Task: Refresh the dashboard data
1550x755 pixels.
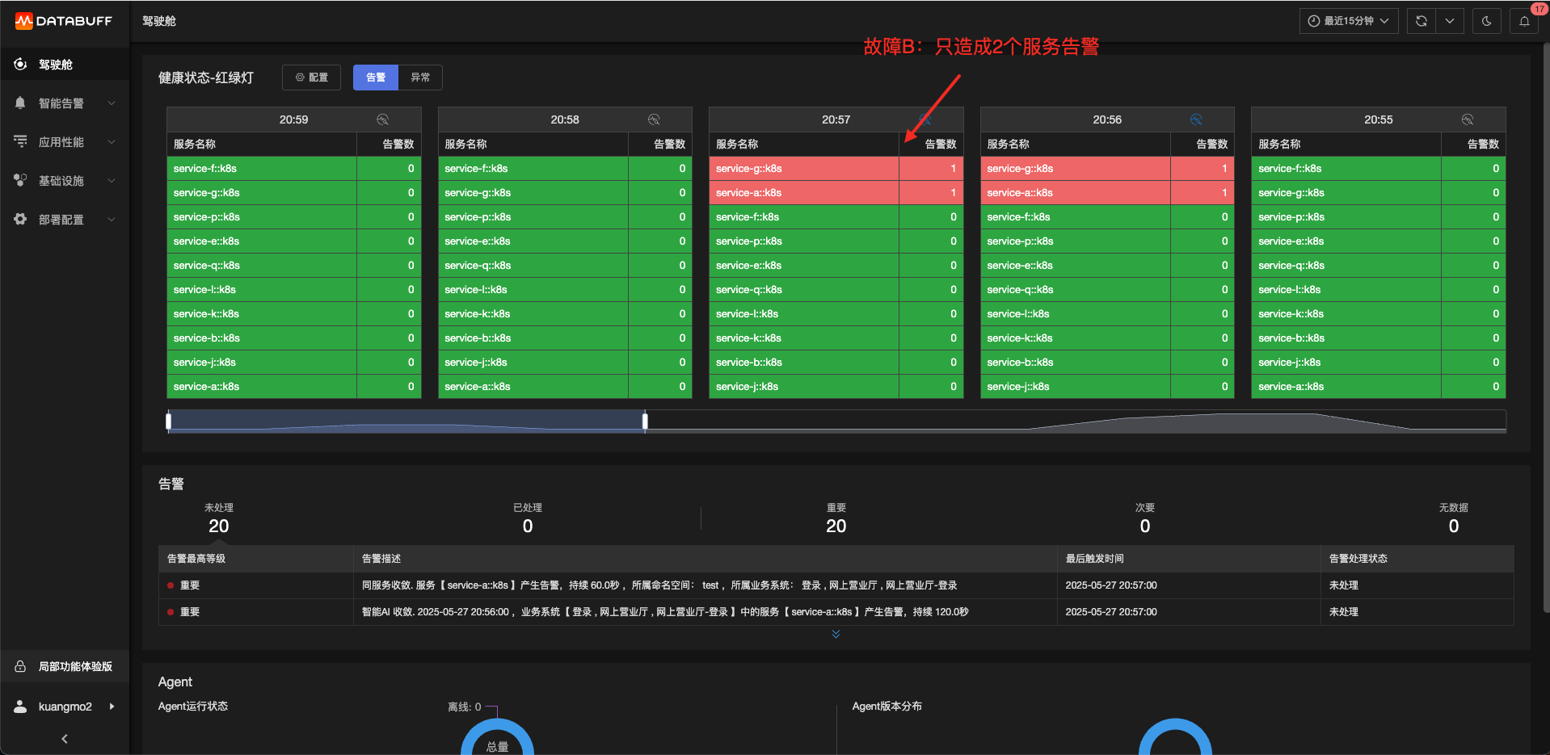Action: (1422, 21)
